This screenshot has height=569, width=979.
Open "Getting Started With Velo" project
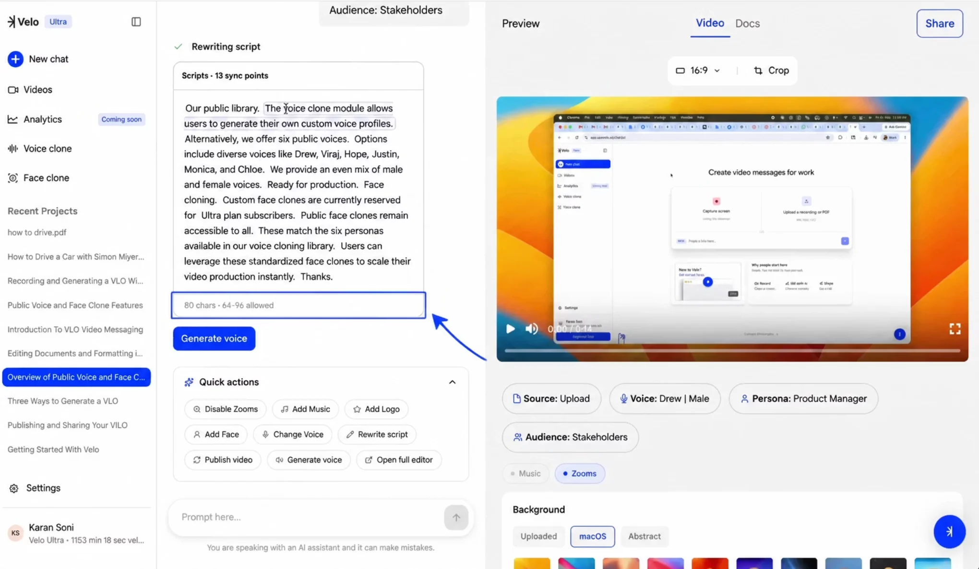pos(53,450)
